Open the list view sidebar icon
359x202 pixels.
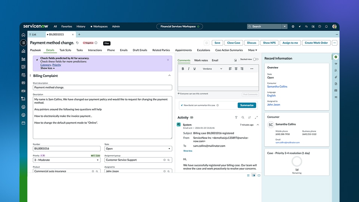point(23,43)
